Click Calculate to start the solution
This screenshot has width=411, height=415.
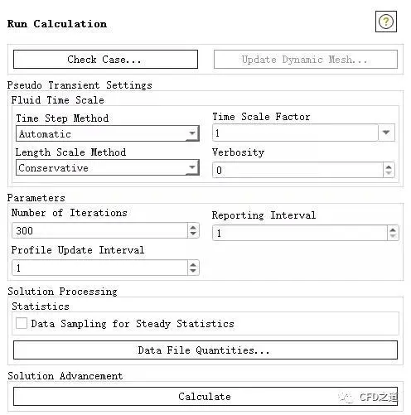[205, 396]
